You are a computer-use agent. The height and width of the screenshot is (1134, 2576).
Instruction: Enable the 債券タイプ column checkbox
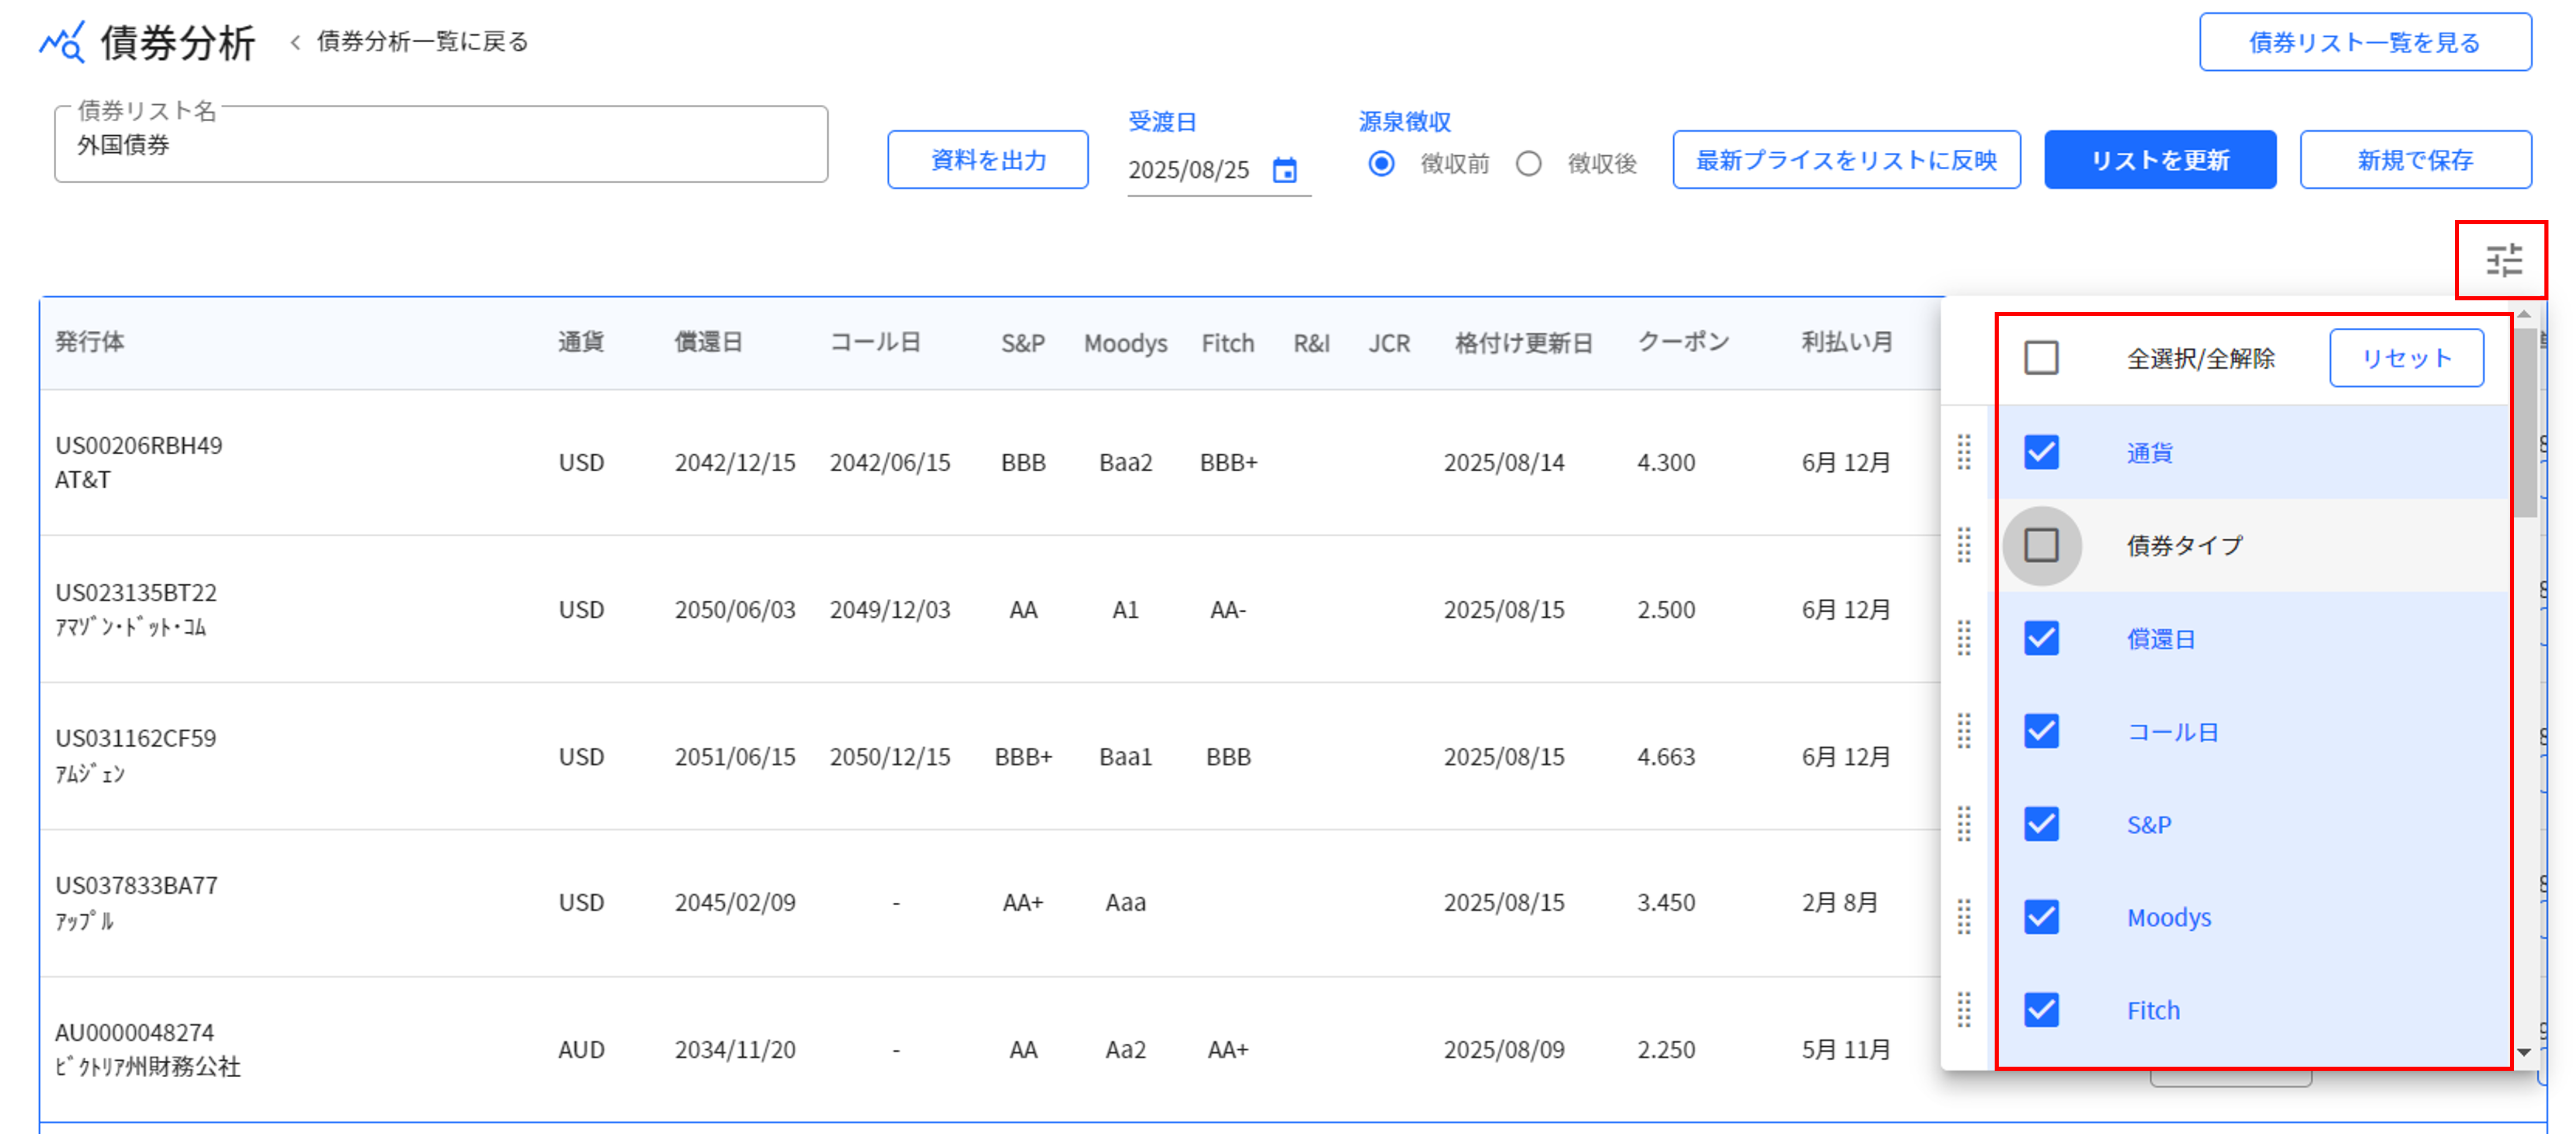pos(2041,546)
